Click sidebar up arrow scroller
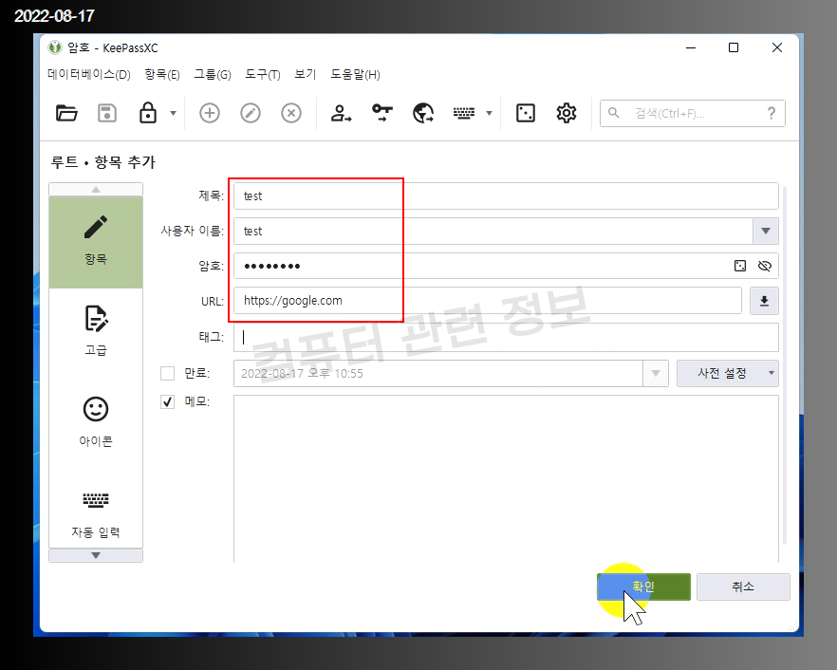The image size is (837, 670). [x=96, y=190]
